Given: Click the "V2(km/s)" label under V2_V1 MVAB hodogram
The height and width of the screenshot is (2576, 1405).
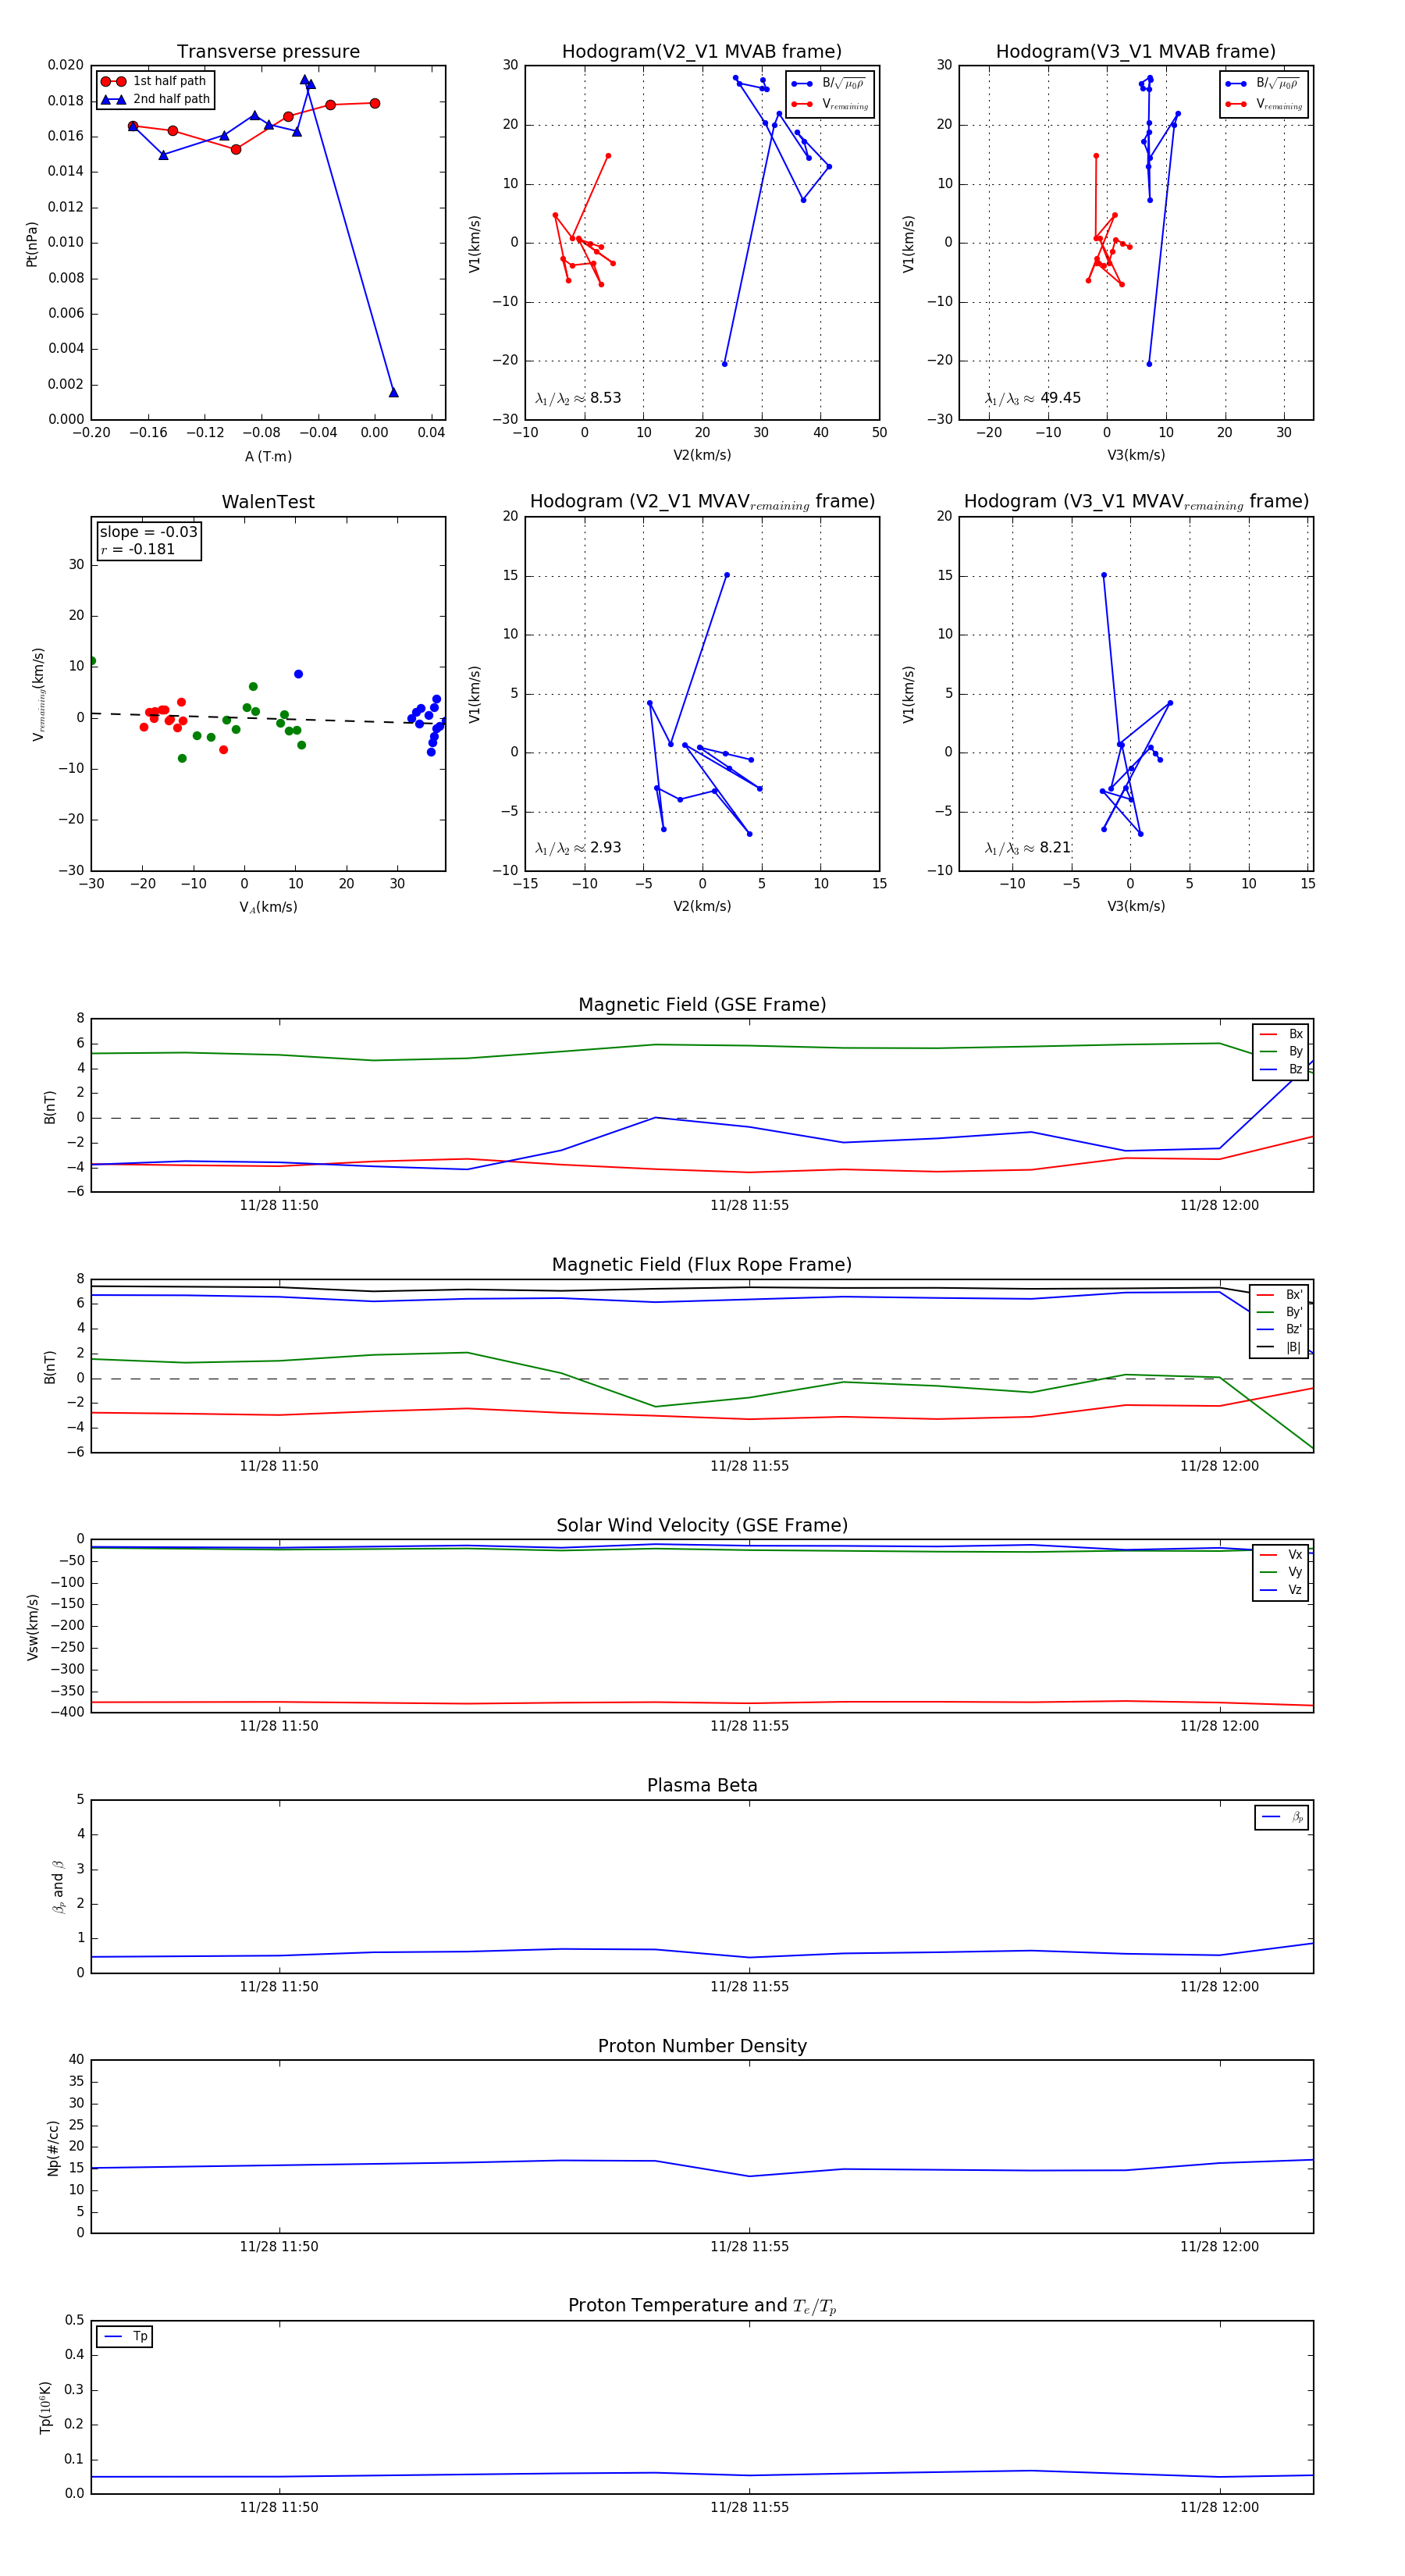Looking at the screenshot, I should coord(702,456).
